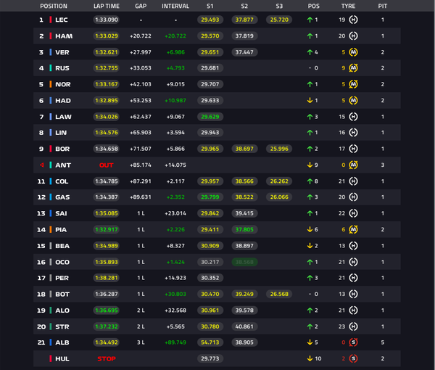Click pit count 5 in ALB row

click(383, 342)
